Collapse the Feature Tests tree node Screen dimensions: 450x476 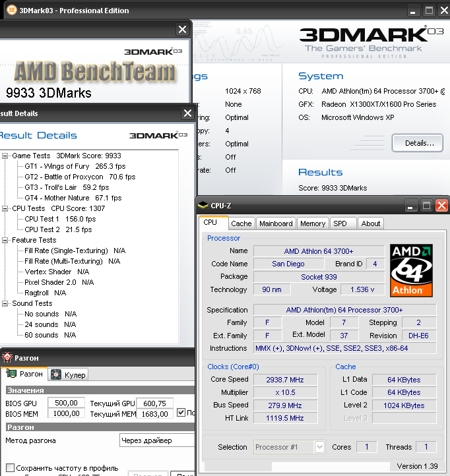(5, 240)
